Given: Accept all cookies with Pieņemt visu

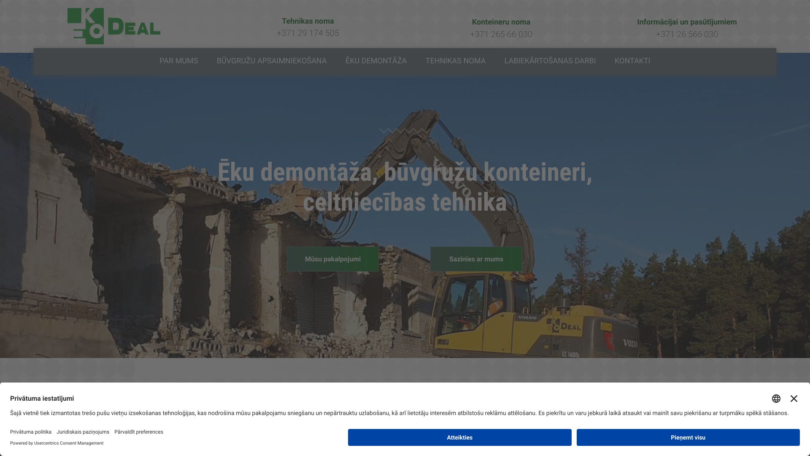Looking at the screenshot, I should click(688, 437).
